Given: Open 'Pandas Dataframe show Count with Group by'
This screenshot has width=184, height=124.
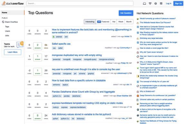Looking at the screenshot, I should 83,92.
